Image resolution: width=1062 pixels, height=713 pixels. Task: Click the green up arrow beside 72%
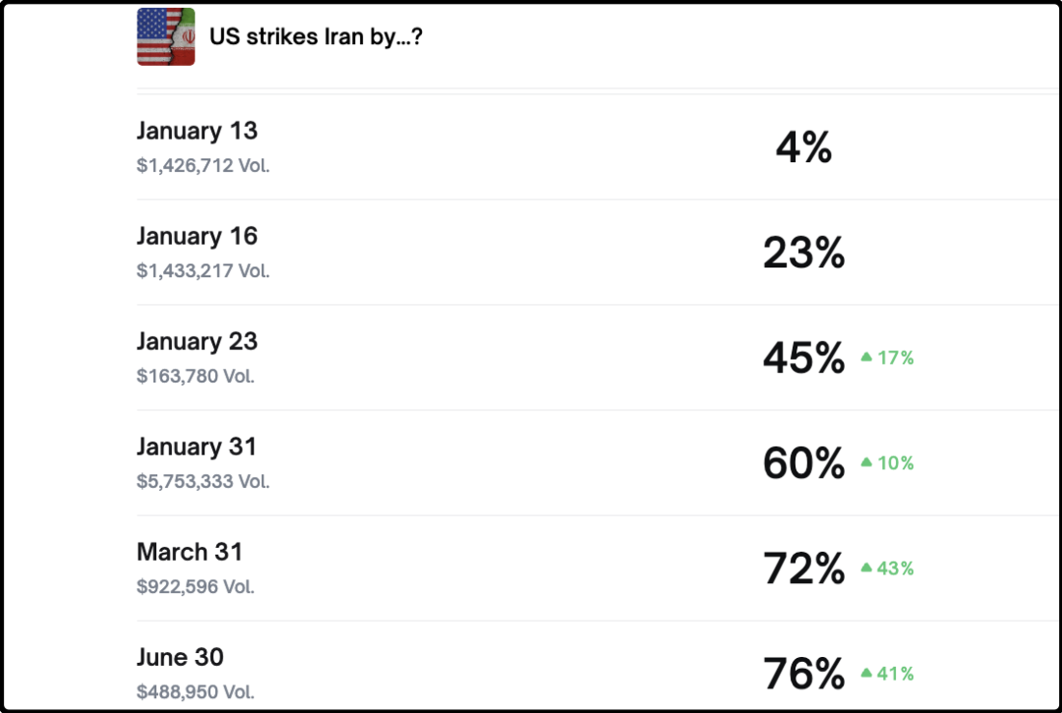tap(866, 568)
